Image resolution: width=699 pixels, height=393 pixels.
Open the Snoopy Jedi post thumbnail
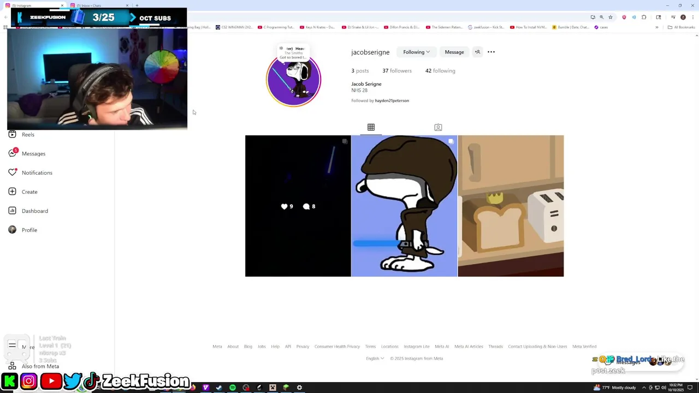(x=404, y=206)
